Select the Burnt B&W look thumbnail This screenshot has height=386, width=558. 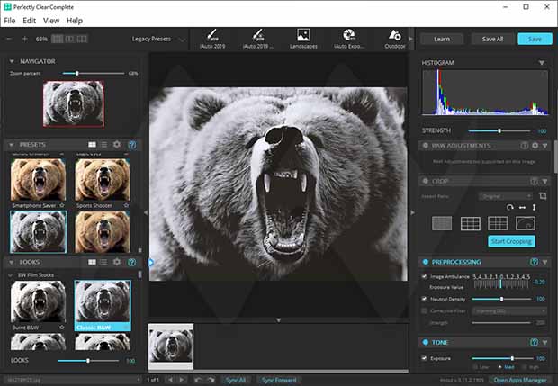point(37,301)
